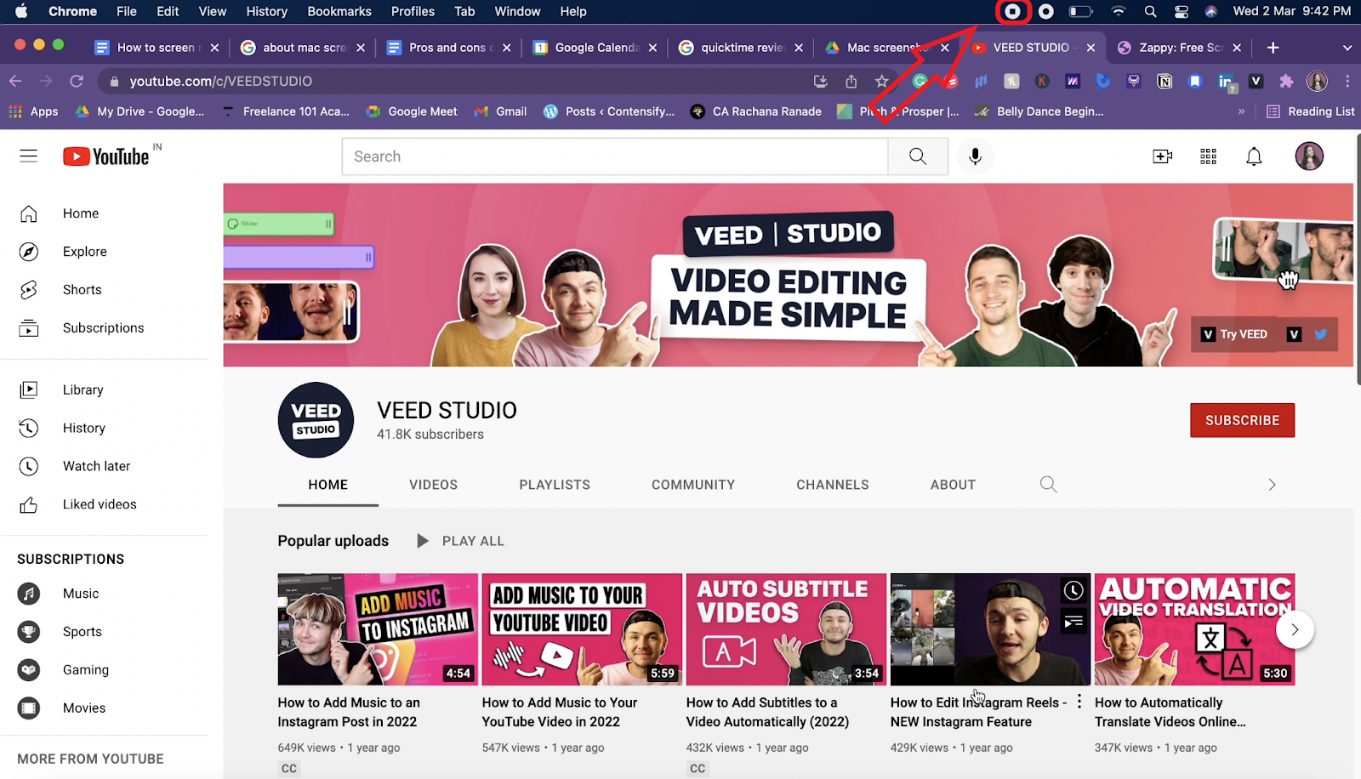Viewport: 1361px width, 779px height.
Task: Add Instagram Reels video to Watch later
Action: [x=1074, y=590]
